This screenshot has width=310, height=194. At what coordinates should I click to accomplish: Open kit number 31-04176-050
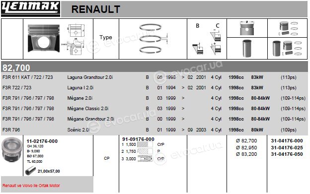287,154
